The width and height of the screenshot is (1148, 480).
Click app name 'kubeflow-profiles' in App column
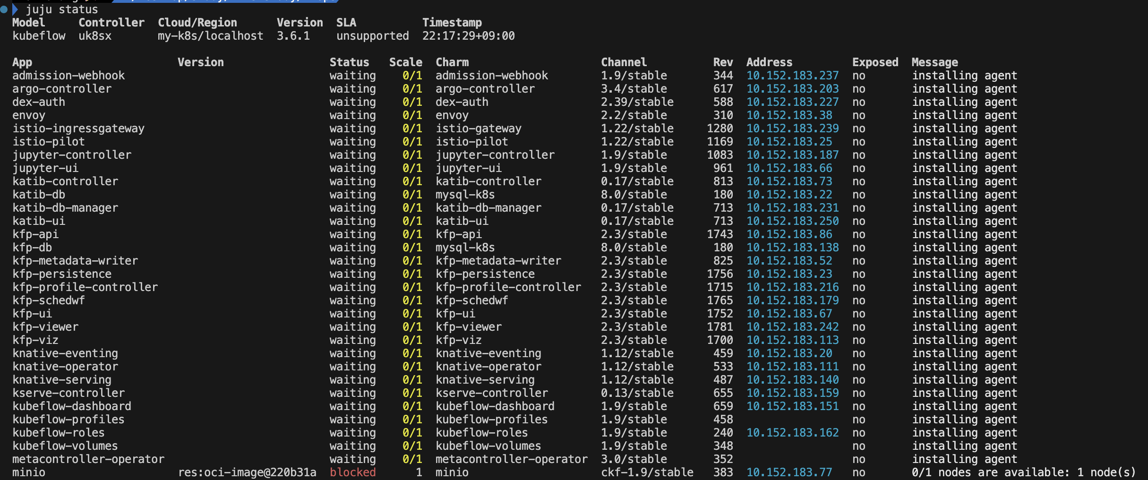click(x=69, y=420)
